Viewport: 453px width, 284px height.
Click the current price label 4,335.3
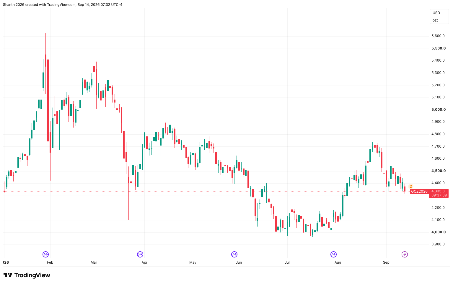439,191
